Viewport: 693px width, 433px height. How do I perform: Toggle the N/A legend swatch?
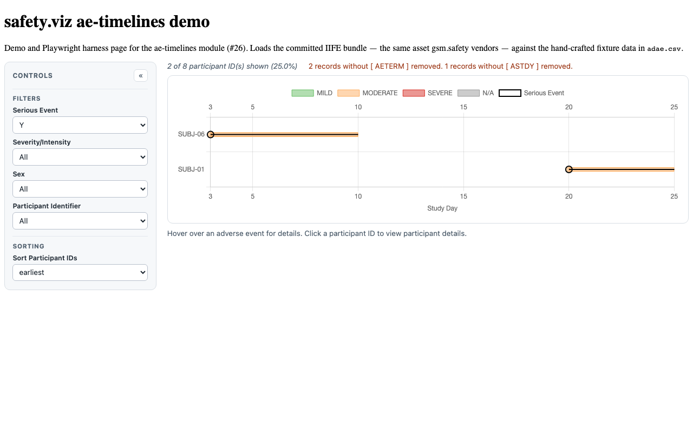click(468, 93)
